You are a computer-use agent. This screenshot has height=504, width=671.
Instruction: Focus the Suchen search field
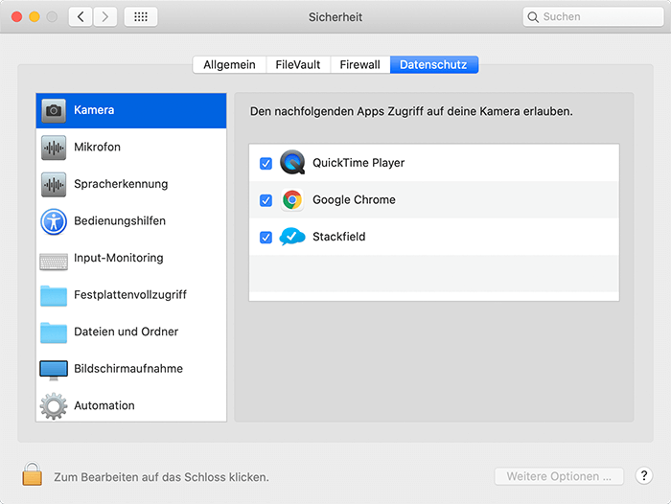(593, 16)
